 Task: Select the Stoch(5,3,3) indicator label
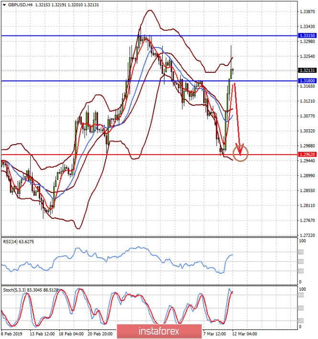31,290
